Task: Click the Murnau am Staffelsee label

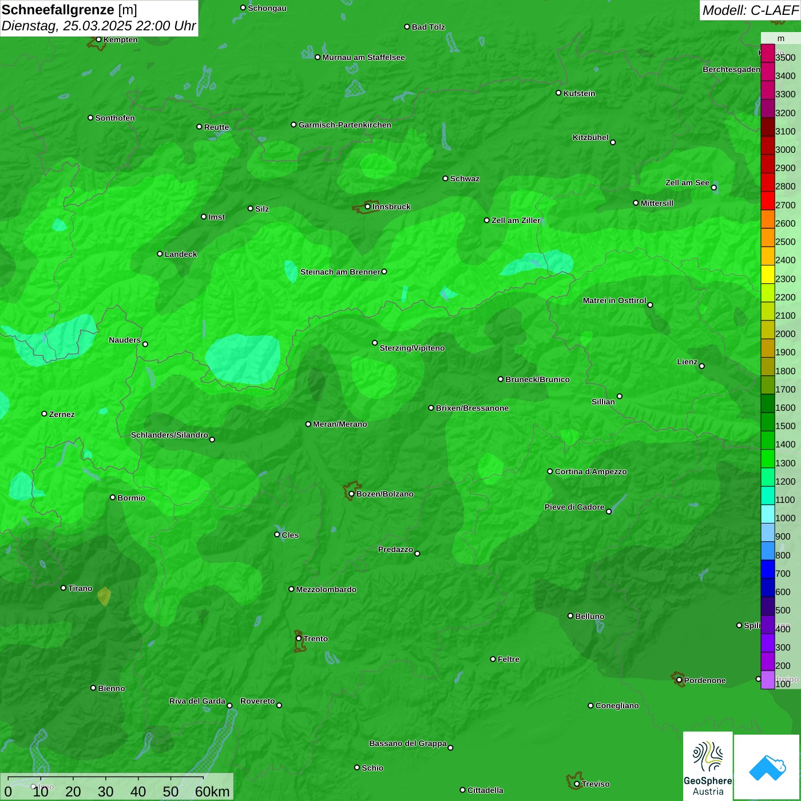Action: 363,57
